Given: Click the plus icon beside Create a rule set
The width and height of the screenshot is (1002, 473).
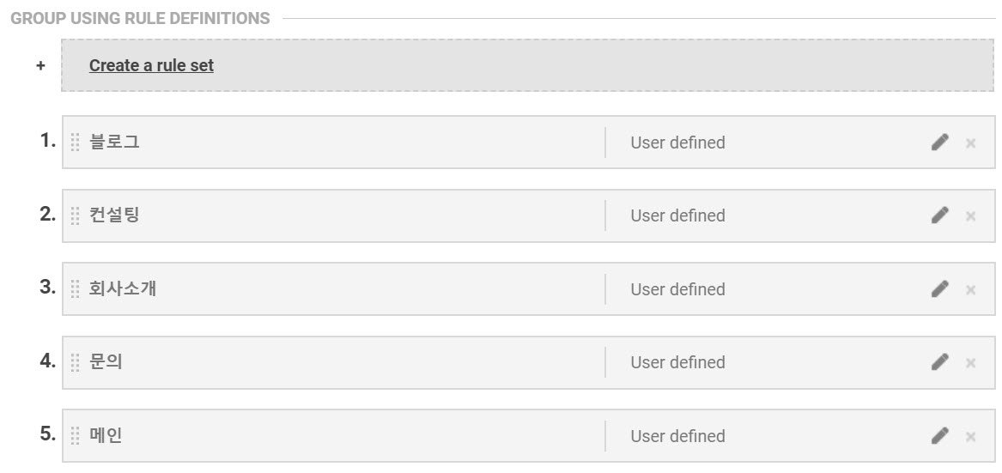Looking at the screenshot, I should 40,65.
